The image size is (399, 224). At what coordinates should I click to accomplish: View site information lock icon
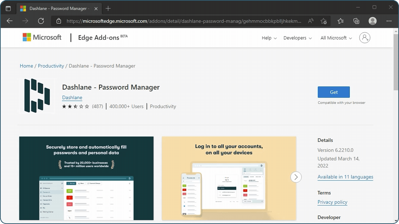point(59,21)
